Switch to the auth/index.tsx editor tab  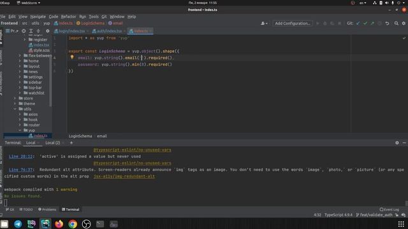pyautogui.click(x=109, y=31)
